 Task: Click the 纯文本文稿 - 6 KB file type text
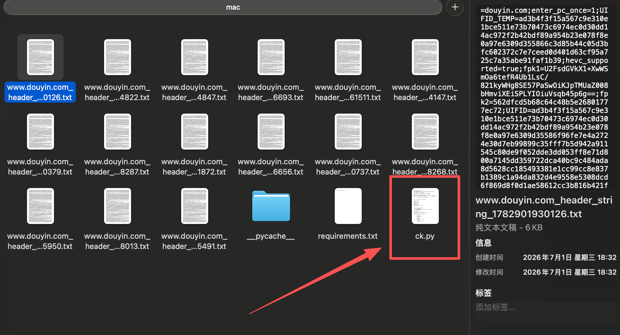pyautogui.click(x=509, y=228)
